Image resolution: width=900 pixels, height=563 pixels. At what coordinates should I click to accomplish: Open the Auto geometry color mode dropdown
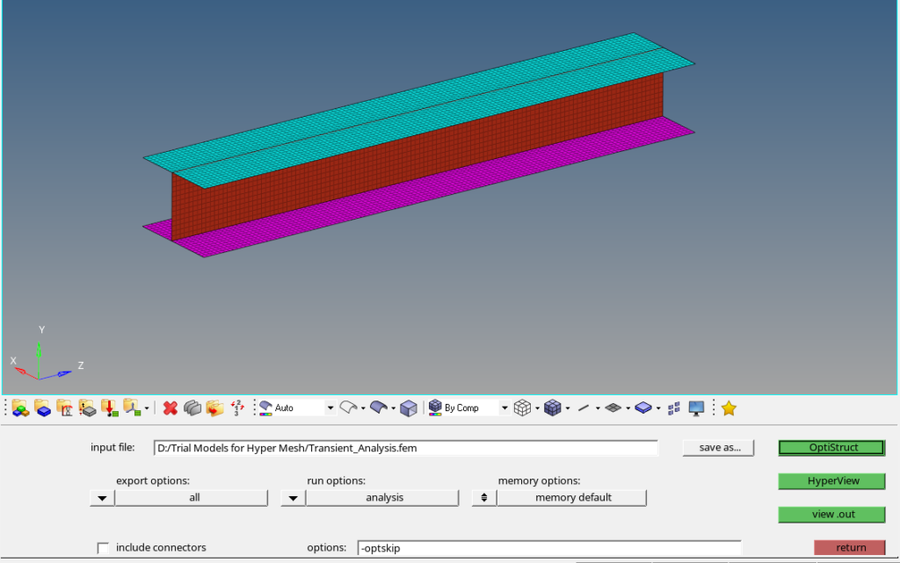pyautogui.click(x=330, y=408)
